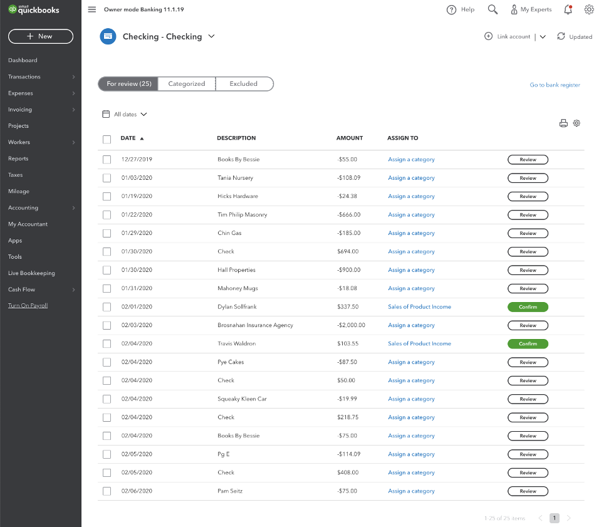Image resolution: width=599 pixels, height=527 pixels.
Task: Open the Checking account dropdown chevron
Action: [x=211, y=36]
